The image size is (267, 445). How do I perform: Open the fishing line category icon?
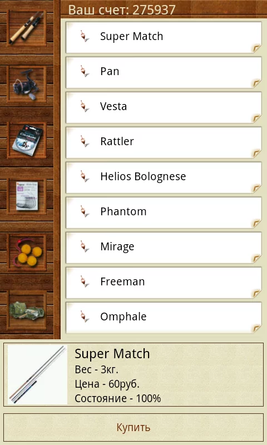(27, 140)
